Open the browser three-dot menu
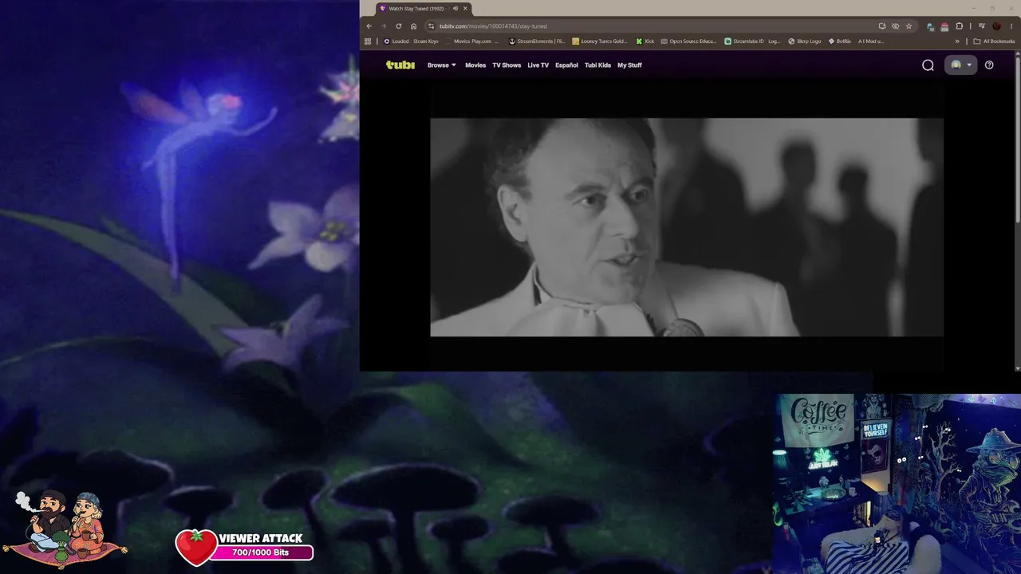This screenshot has height=574, width=1021. [x=1011, y=26]
